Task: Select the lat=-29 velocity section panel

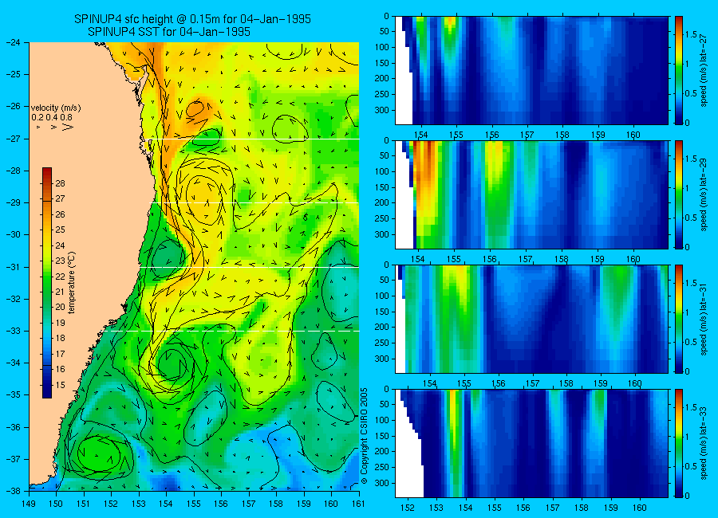Action: pos(531,194)
